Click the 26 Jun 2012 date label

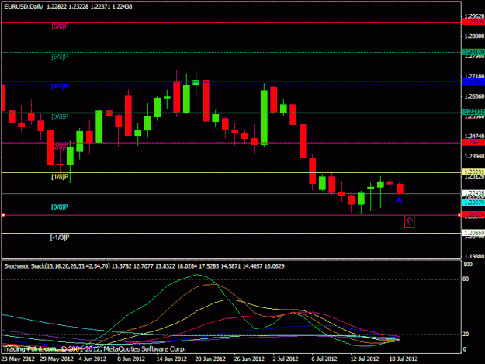click(248, 359)
